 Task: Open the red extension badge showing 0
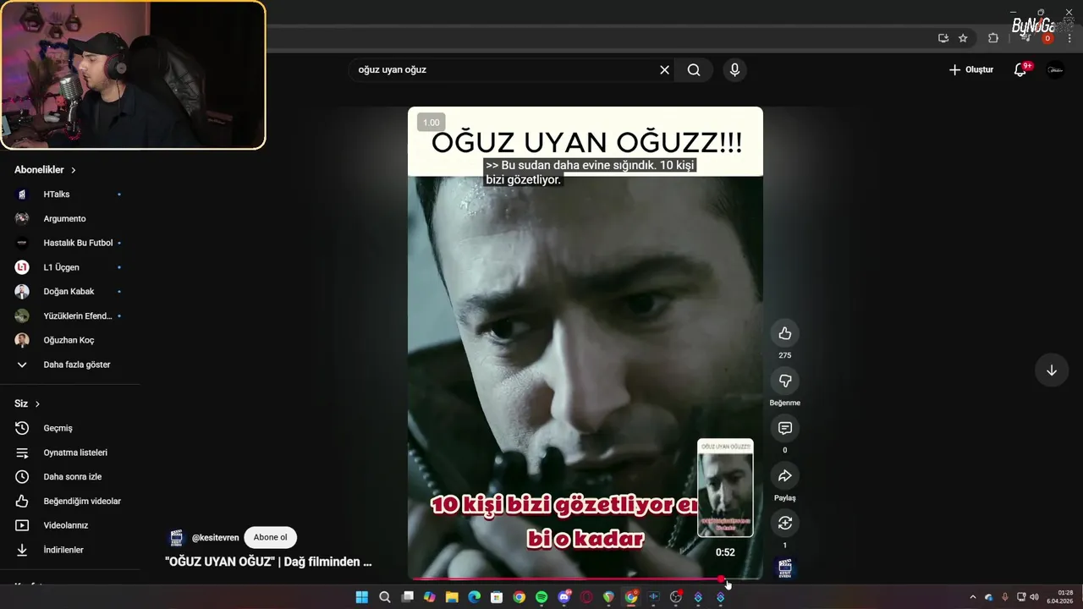click(x=1047, y=38)
